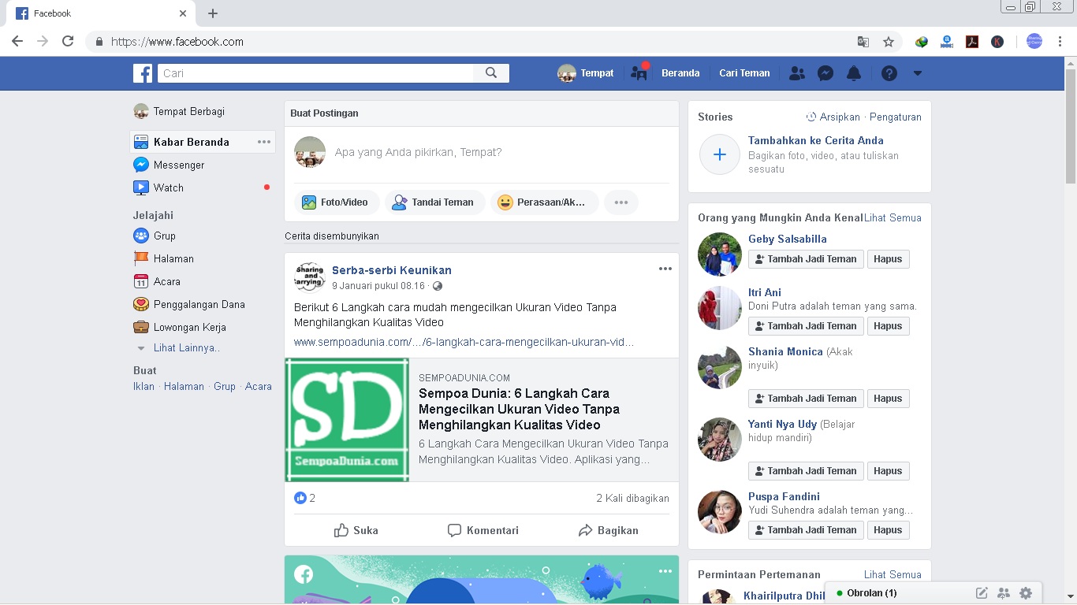Click Lihat Semua for people suggestions
Screen dimensions: 1077x605
click(893, 217)
